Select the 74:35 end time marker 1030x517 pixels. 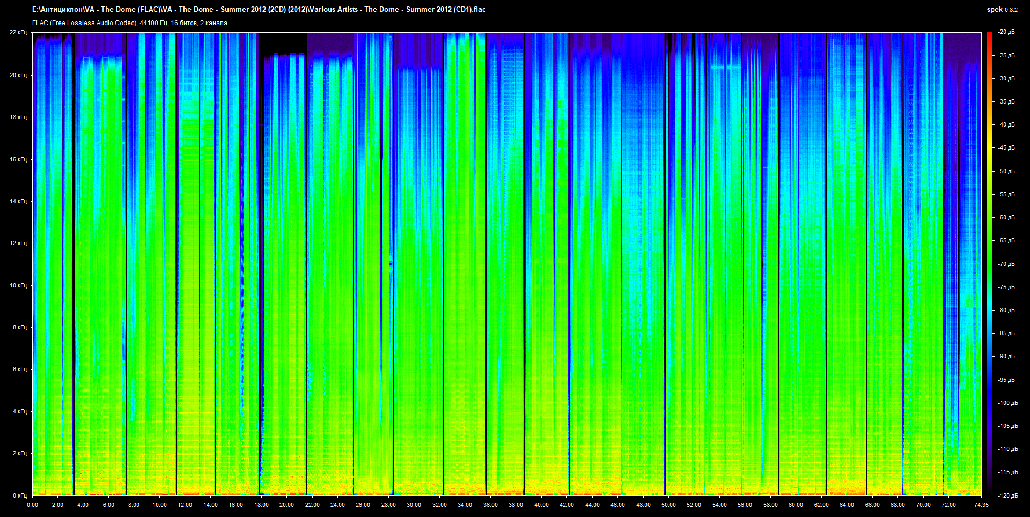pyautogui.click(x=981, y=505)
